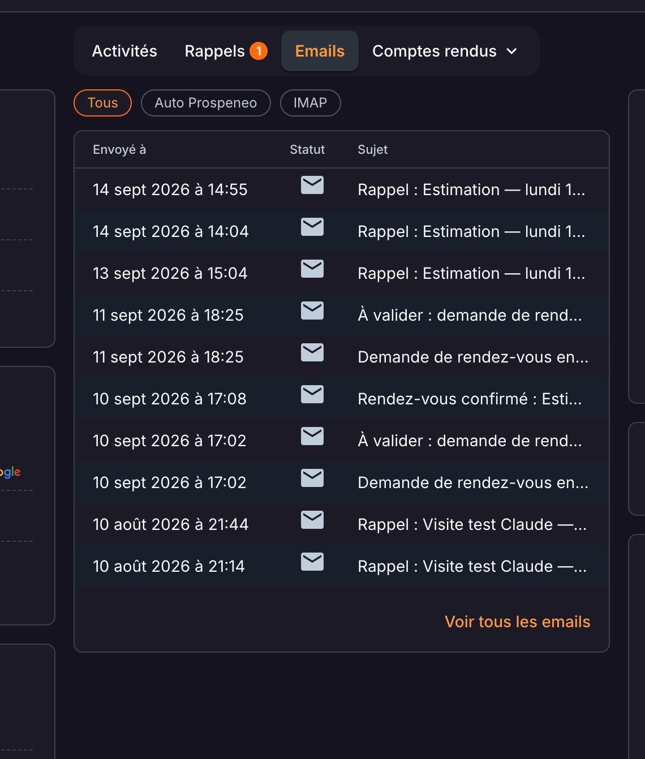Open Rappel Estimation subject sent at 14:04
Image resolution: width=645 pixels, height=759 pixels.
(471, 231)
